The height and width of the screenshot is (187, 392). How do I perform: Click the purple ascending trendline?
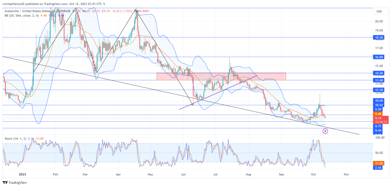click(218, 93)
